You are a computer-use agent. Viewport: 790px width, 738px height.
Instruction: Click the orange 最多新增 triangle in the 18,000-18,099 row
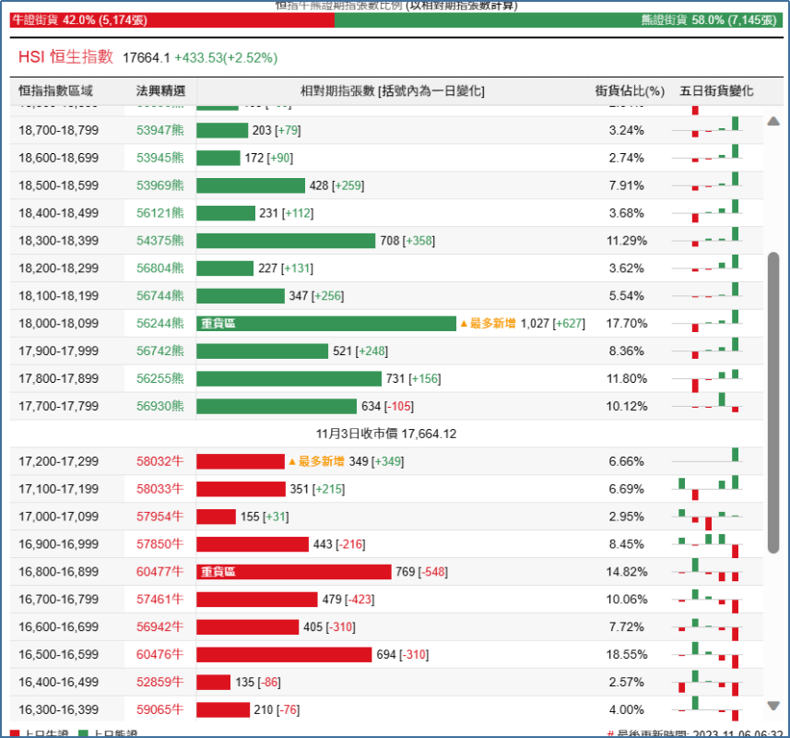[465, 324]
